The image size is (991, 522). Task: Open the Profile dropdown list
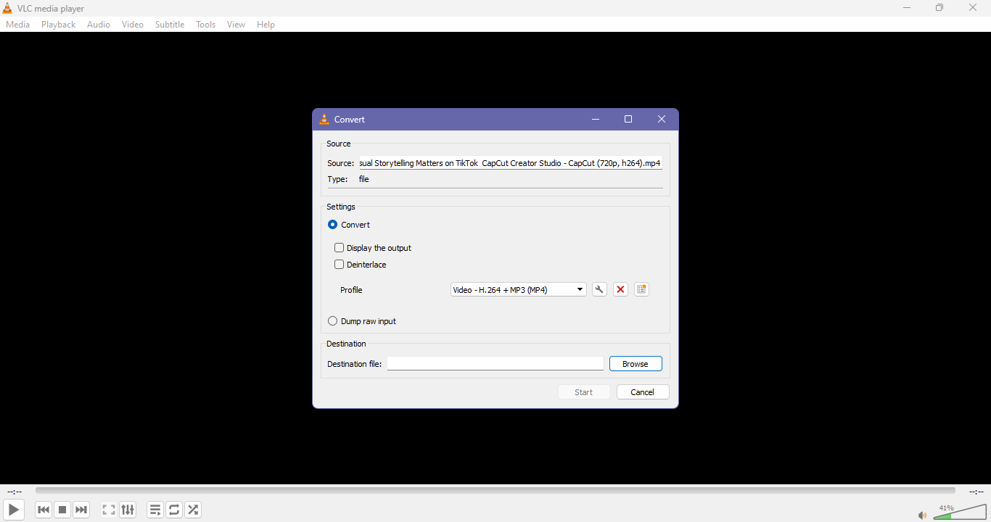[518, 290]
